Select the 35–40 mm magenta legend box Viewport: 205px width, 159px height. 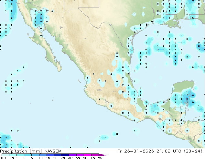coord(80,155)
